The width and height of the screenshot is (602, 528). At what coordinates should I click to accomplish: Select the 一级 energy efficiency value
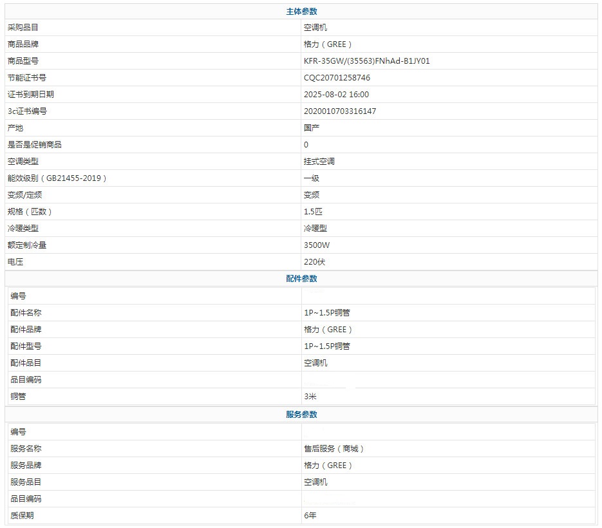(312, 178)
